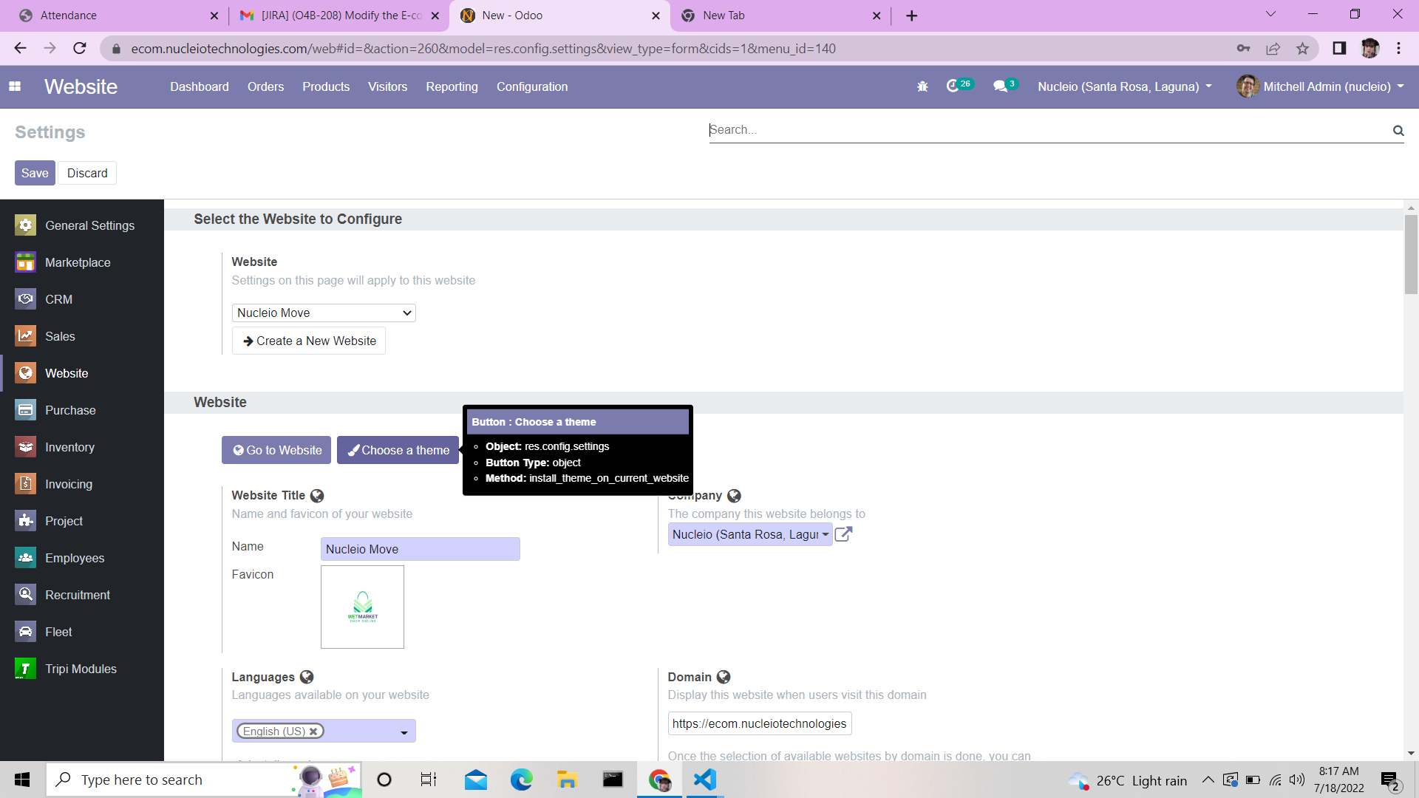The width and height of the screenshot is (1419, 798).
Task: Click the debug bug icon in navbar
Action: click(922, 86)
